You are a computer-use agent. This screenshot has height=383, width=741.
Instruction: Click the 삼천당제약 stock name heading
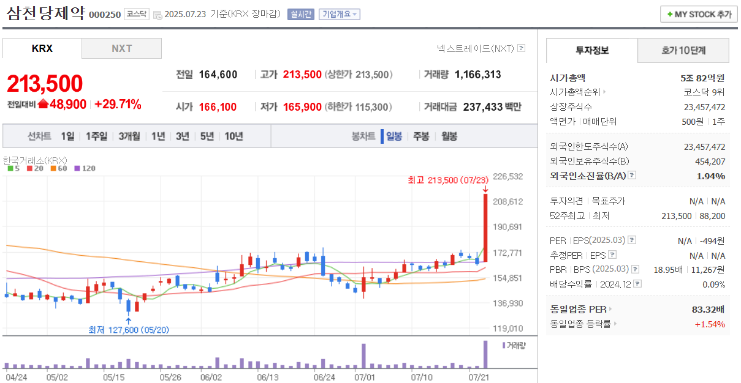pyautogui.click(x=45, y=13)
